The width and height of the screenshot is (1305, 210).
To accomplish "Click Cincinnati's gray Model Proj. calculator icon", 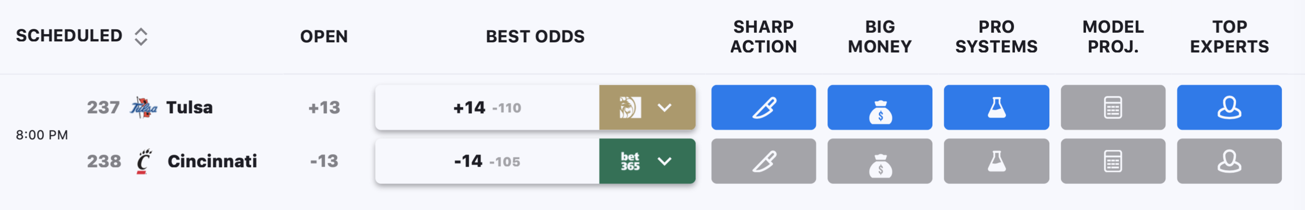I will click(x=1113, y=161).
